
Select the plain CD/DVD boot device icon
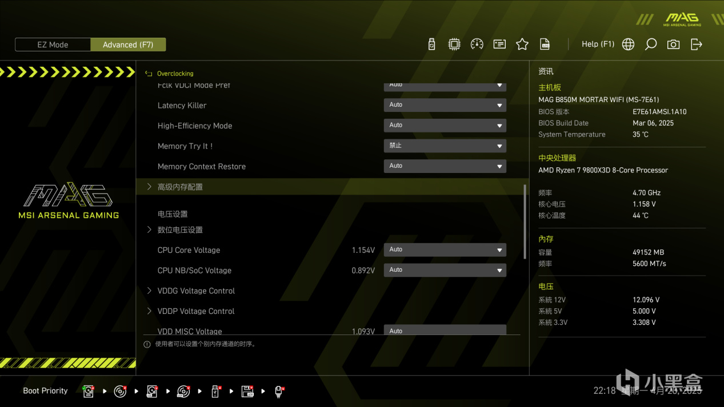(120, 391)
